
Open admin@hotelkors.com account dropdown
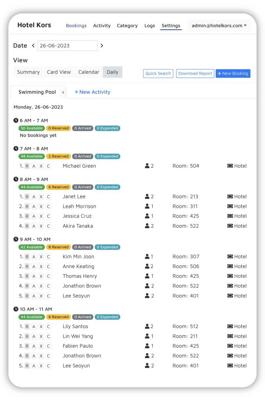pyautogui.click(x=219, y=25)
